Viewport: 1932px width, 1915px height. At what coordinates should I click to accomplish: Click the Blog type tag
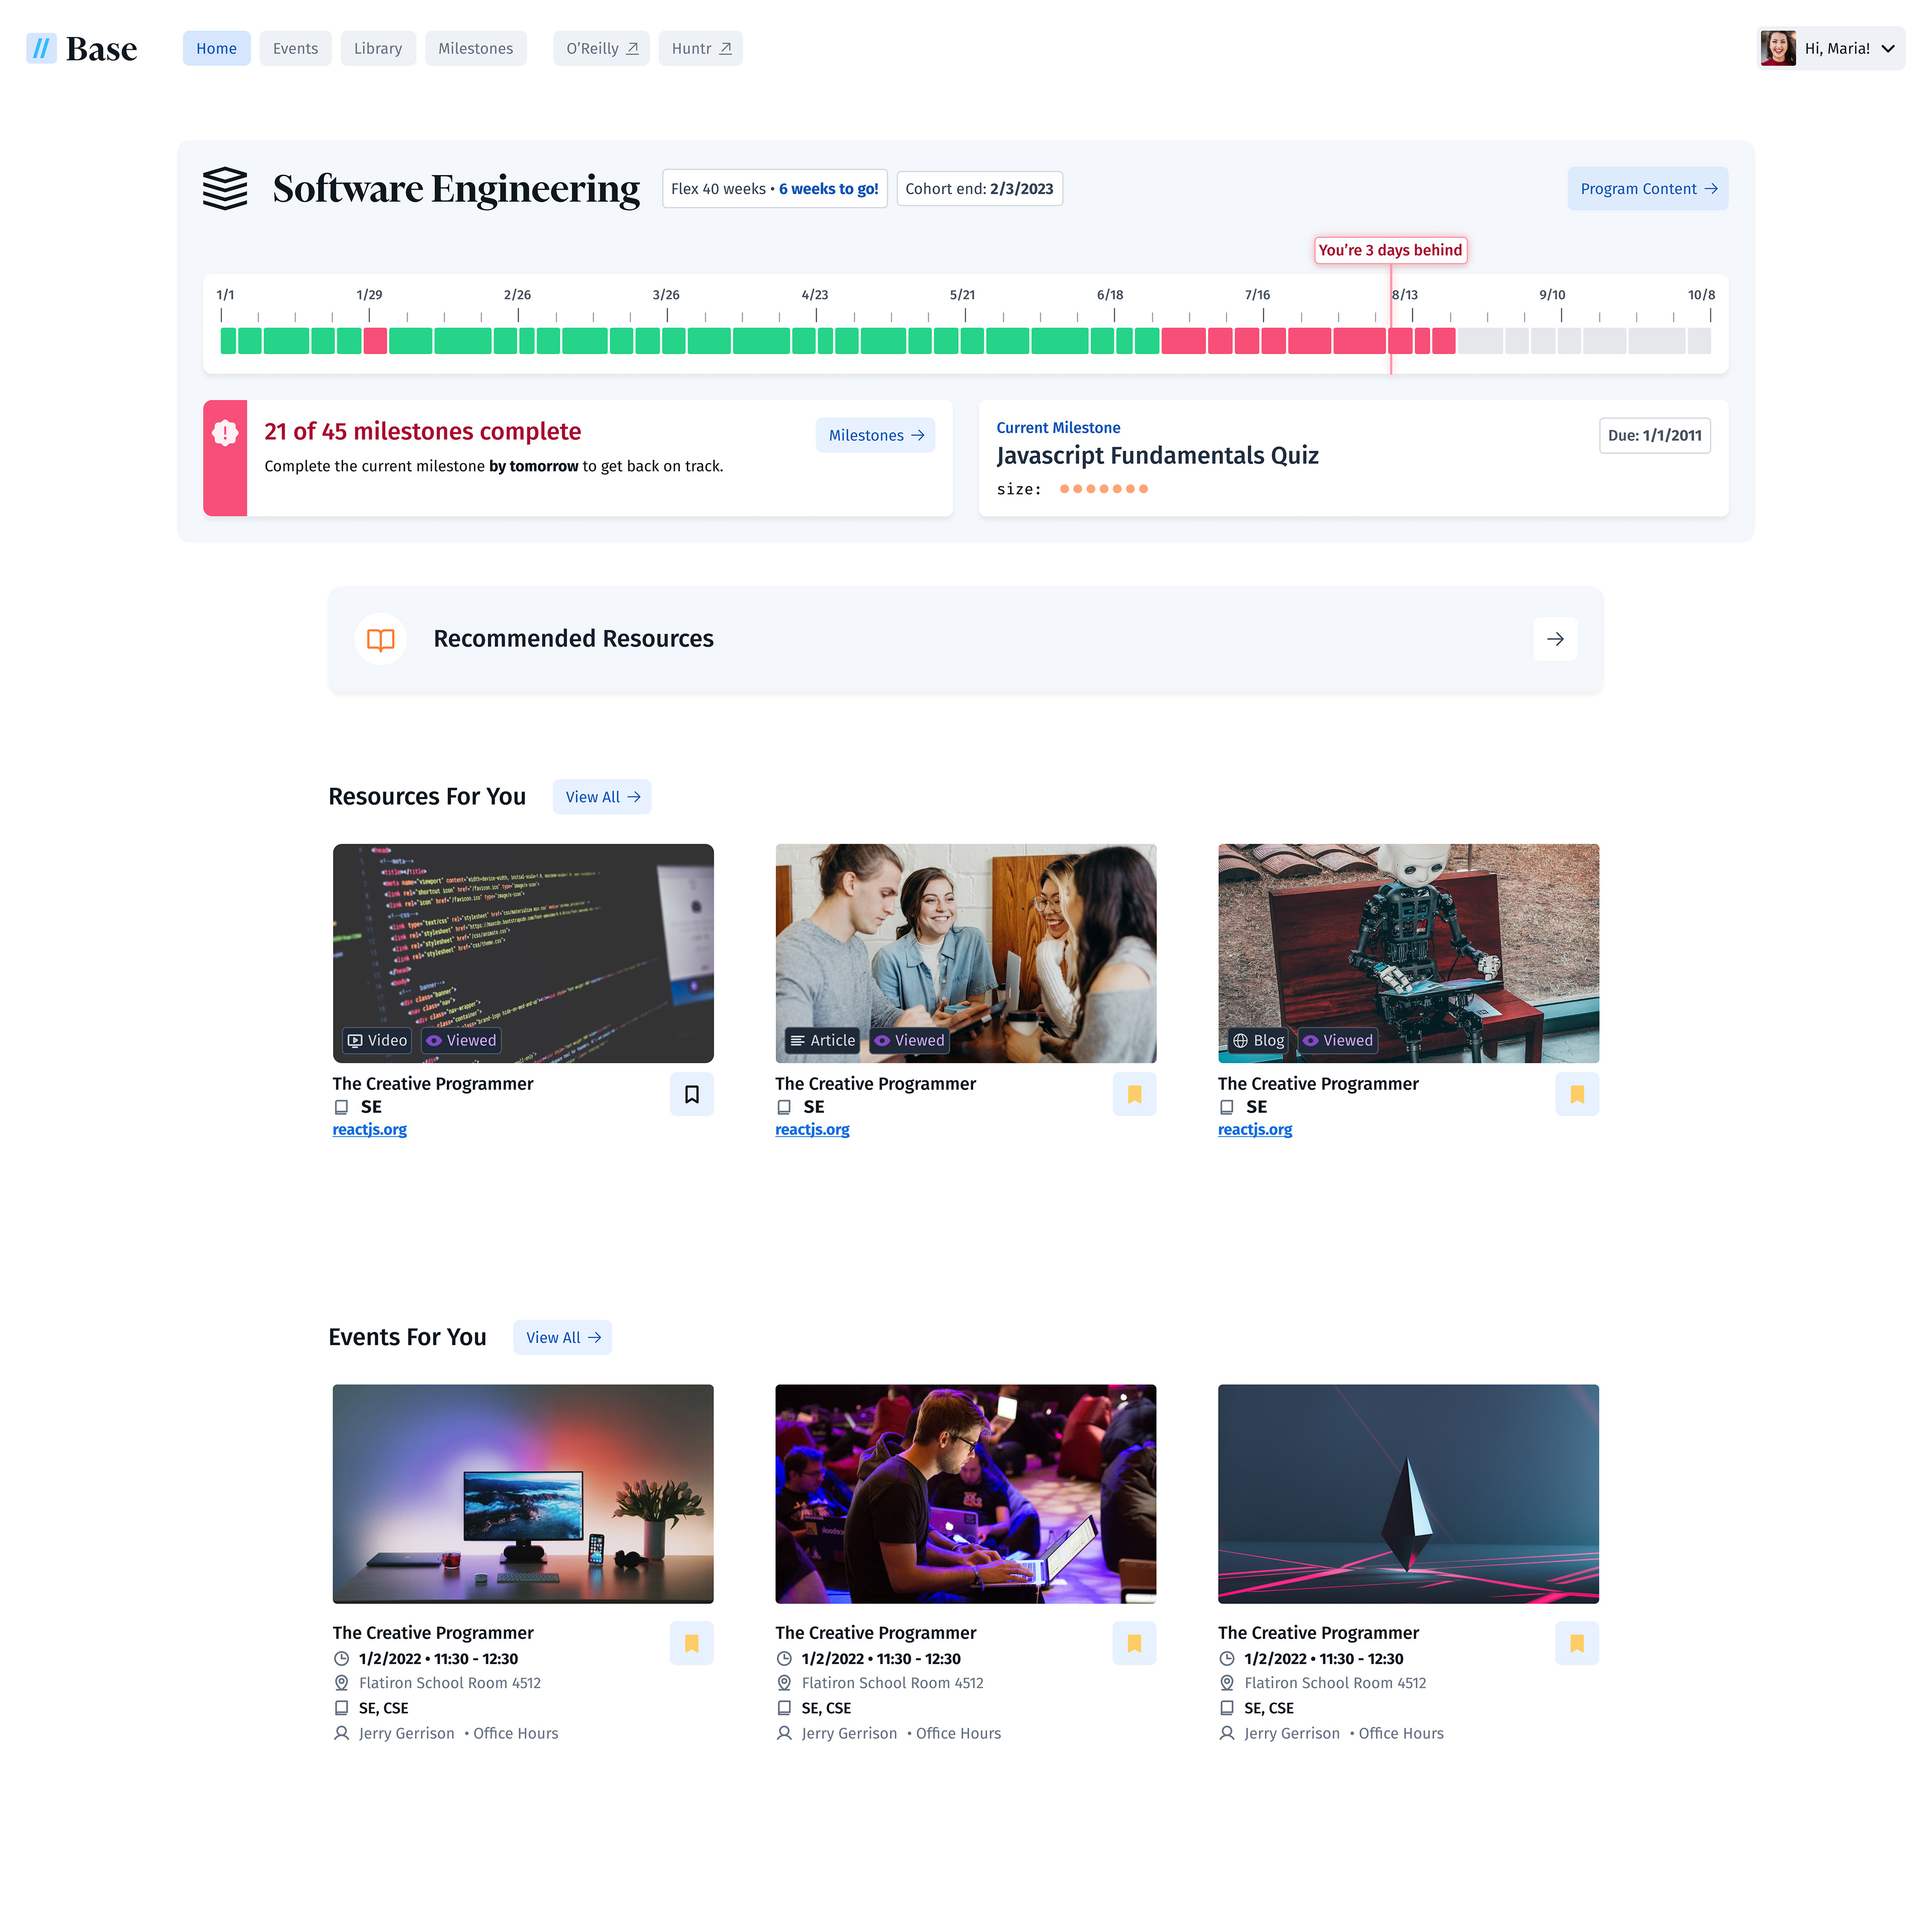point(1258,1040)
